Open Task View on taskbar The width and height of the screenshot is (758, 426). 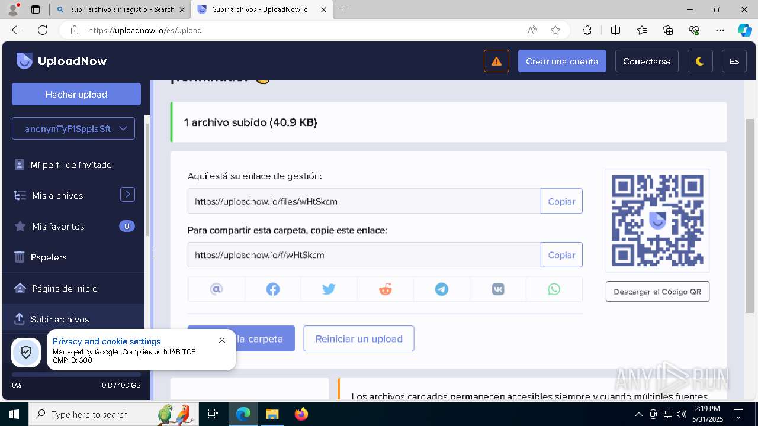point(214,414)
